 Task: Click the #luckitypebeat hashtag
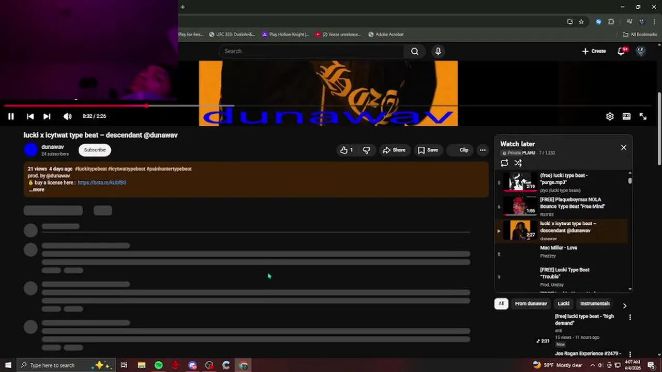click(91, 169)
